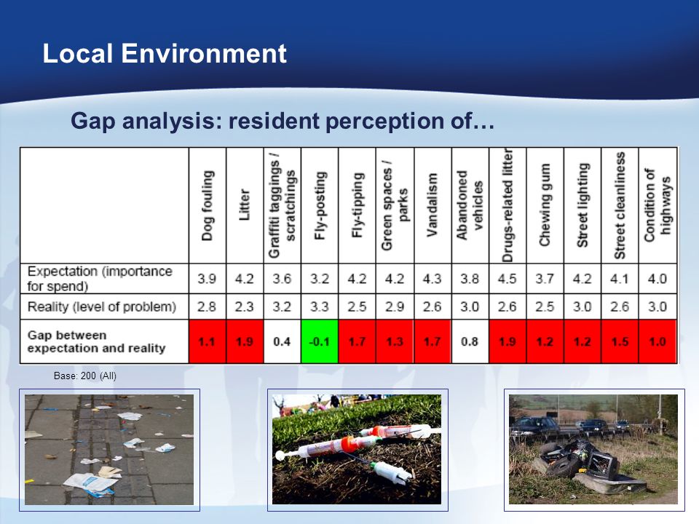
Task: Click the "Vandalism" column header
Action: point(433,205)
